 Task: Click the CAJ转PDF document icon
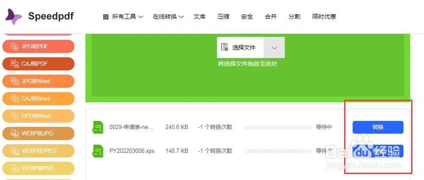coord(15,64)
